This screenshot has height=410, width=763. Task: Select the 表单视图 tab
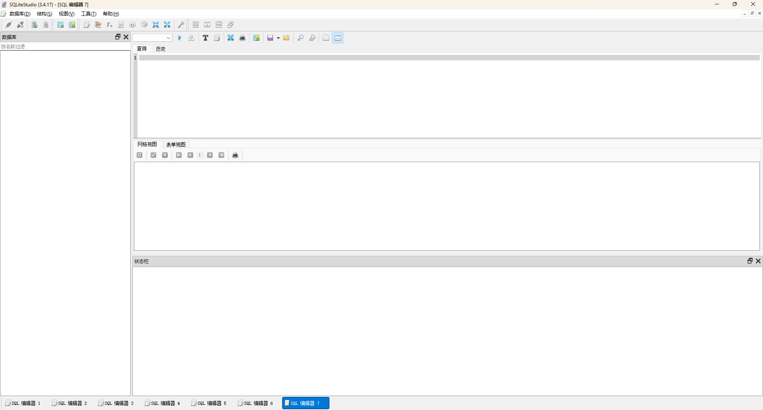point(176,145)
